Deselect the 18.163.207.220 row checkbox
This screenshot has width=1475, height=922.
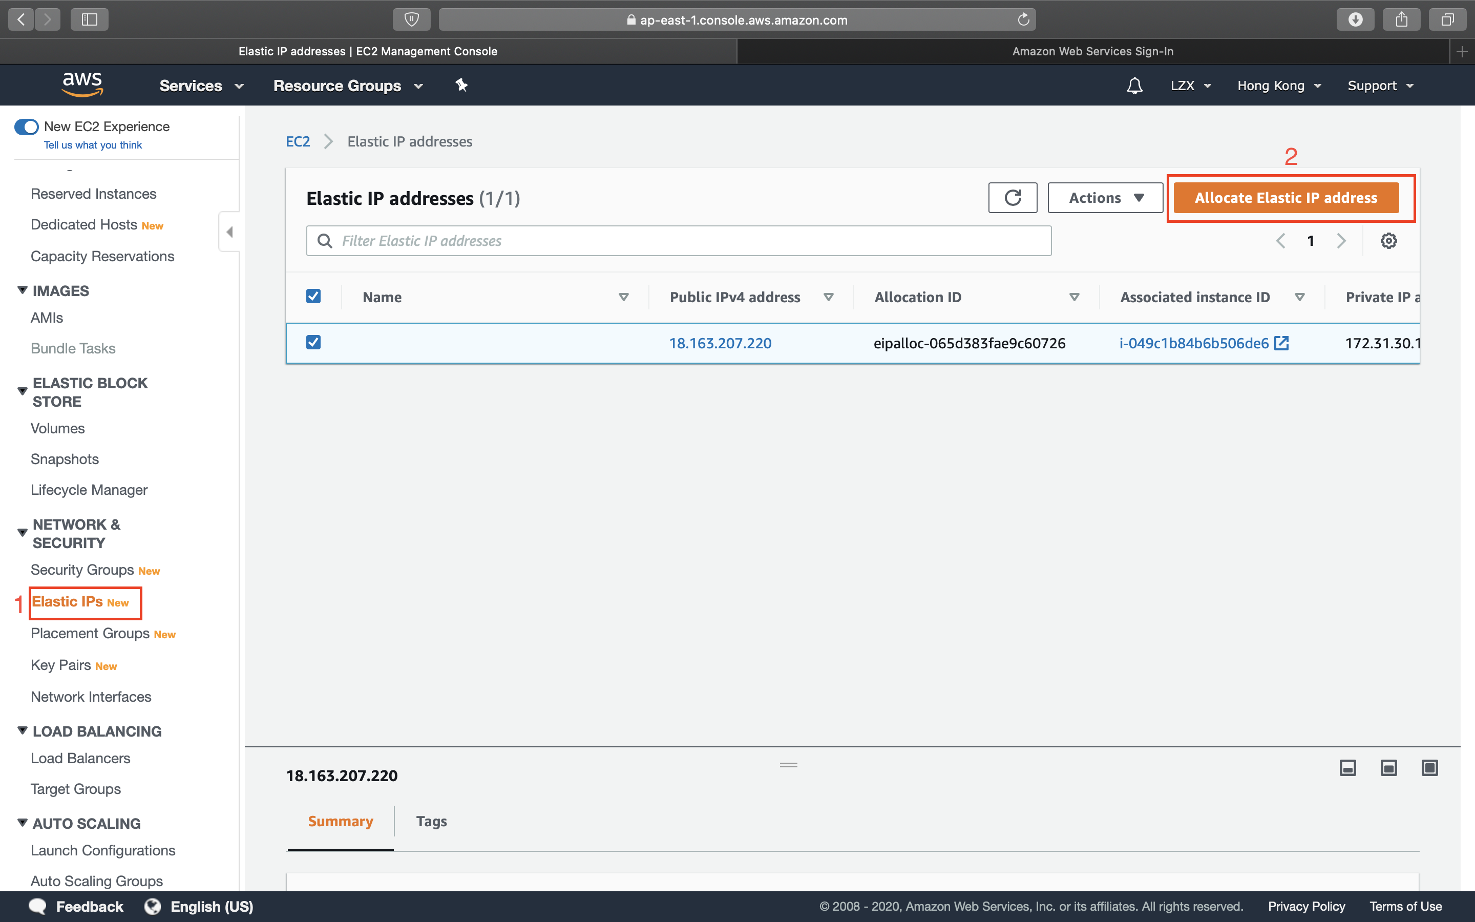pyautogui.click(x=313, y=342)
